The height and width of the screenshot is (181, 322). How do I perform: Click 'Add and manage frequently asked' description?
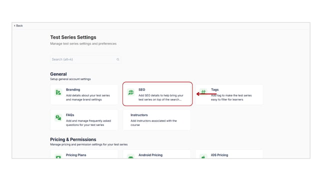(88, 123)
